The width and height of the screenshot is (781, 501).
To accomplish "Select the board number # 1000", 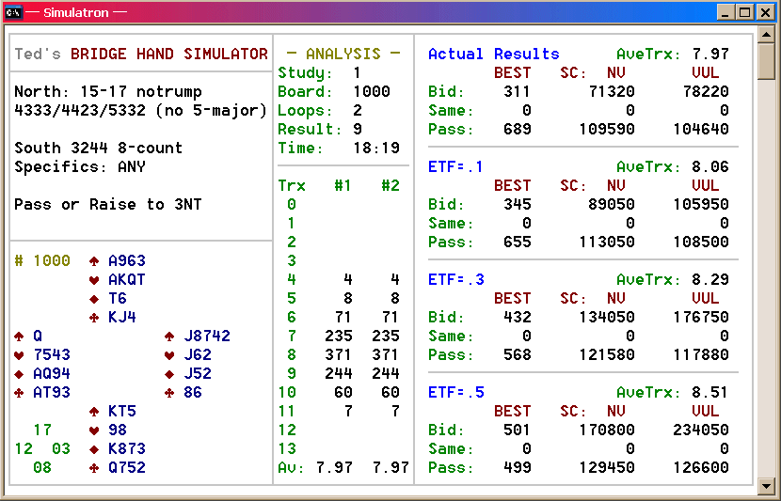I will point(42,261).
